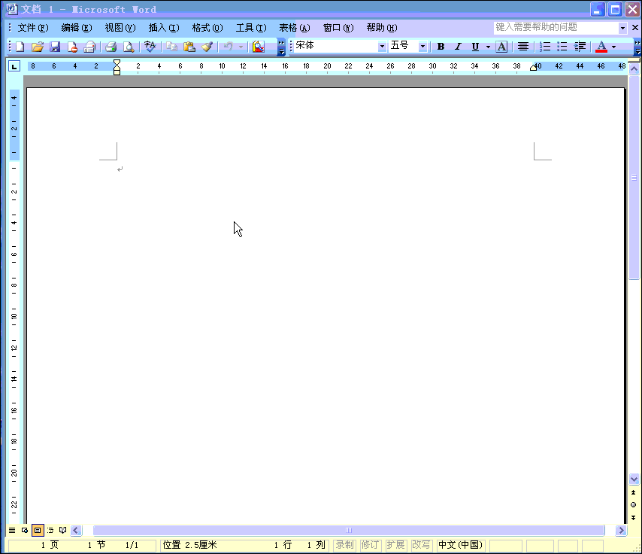
Task: Print the document
Action: coord(110,46)
